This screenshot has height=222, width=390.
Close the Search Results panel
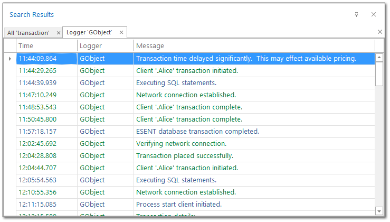[374, 15]
